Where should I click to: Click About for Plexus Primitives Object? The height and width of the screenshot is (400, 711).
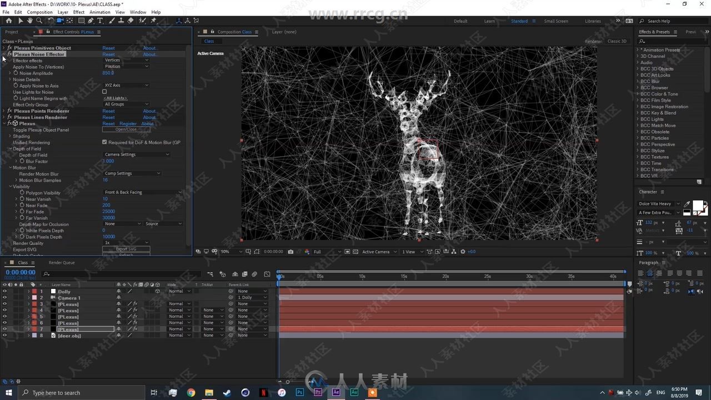149,48
